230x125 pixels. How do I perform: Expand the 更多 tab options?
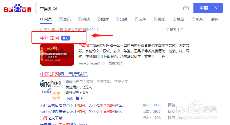tap(214, 19)
